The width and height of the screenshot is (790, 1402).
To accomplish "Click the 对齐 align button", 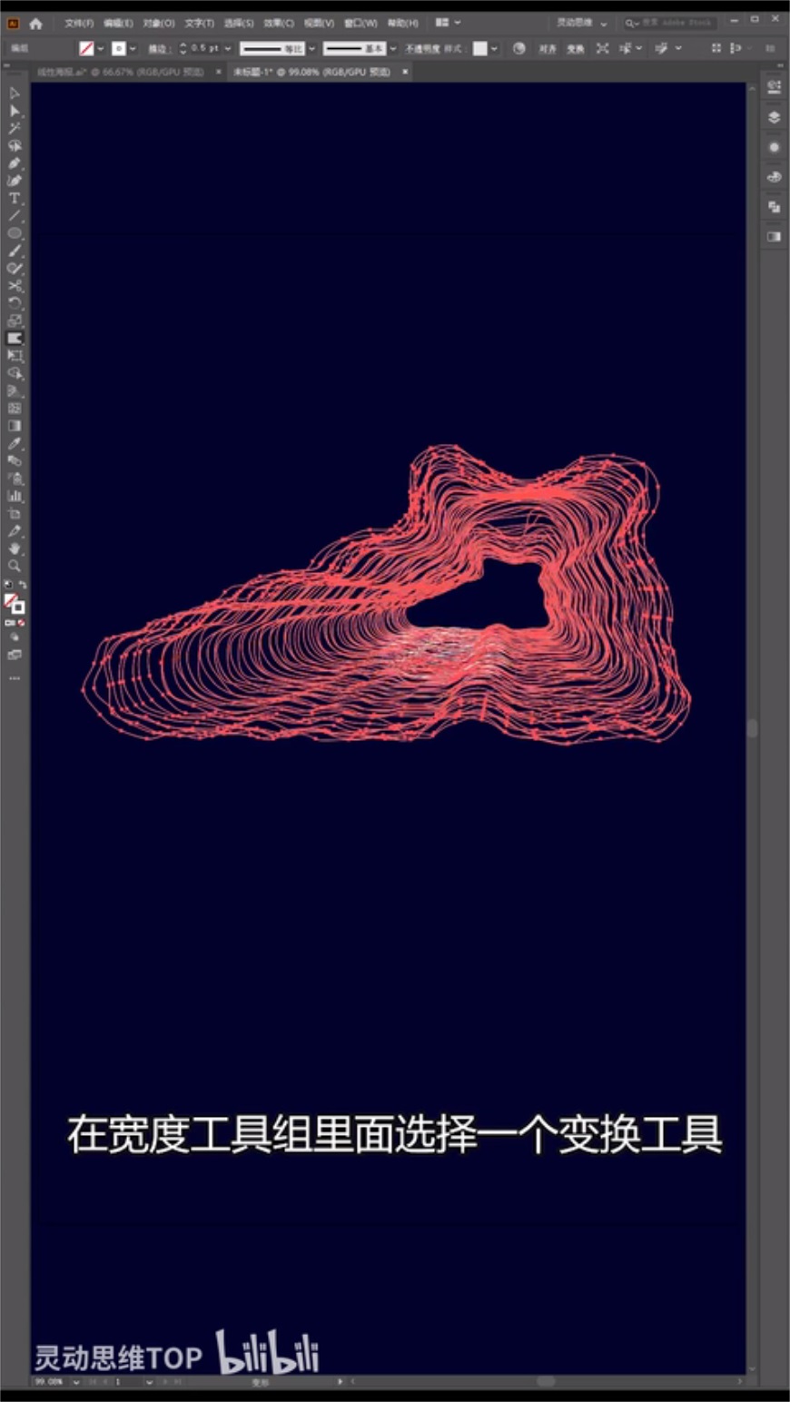I will pos(547,49).
